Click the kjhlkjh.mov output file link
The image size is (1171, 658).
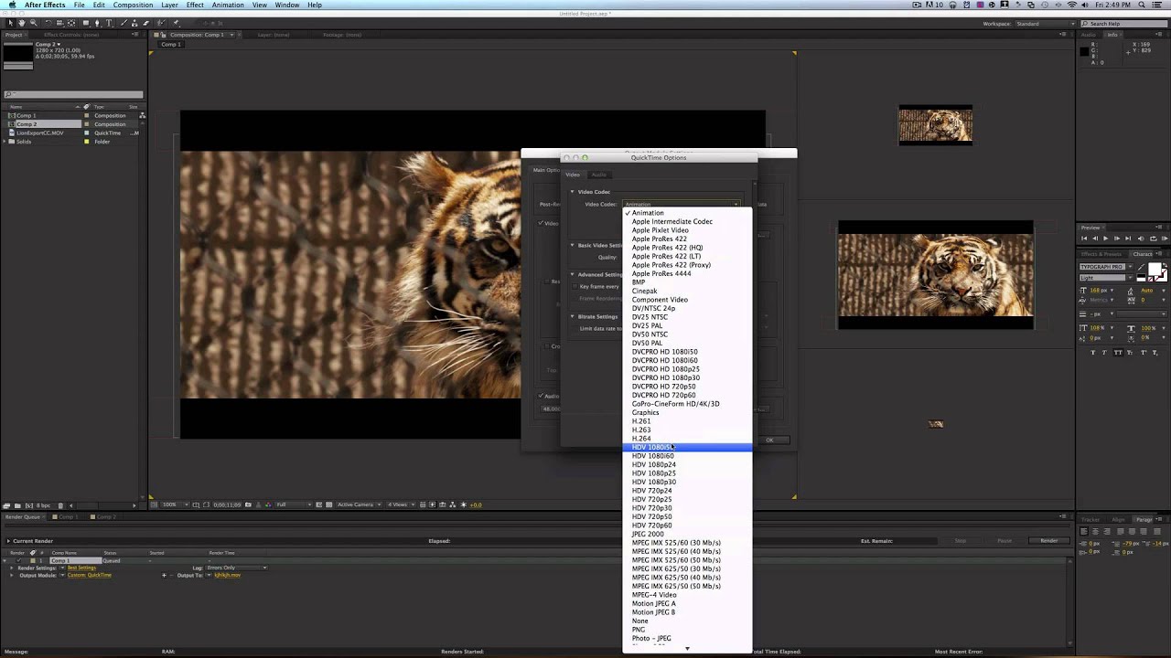pyautogui.click(x=227, y=575)
